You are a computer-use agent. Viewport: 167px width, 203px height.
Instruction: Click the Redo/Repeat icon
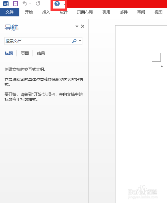pos(38,4)
